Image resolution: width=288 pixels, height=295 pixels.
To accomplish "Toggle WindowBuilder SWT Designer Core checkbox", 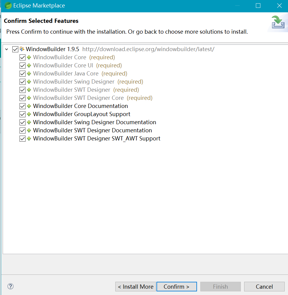I will click(23, 98).
